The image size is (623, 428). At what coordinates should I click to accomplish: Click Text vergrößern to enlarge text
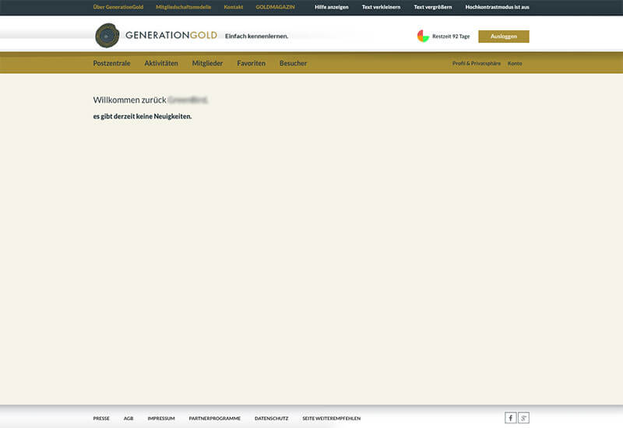433,7
